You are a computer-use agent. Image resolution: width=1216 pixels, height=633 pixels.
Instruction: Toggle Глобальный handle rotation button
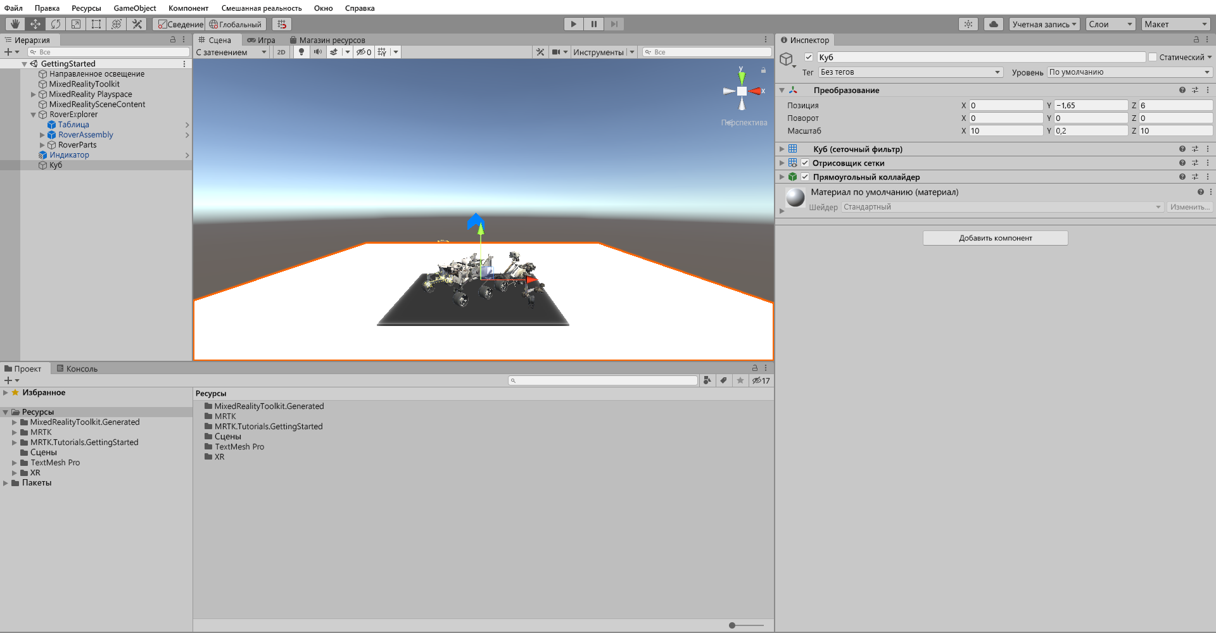235,24
